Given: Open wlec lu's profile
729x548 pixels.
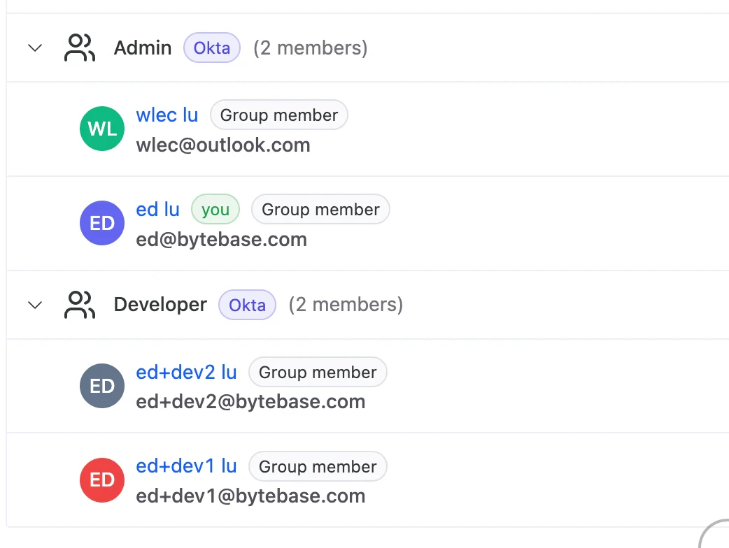Looking at the screenshot, I should coord(167,115).
